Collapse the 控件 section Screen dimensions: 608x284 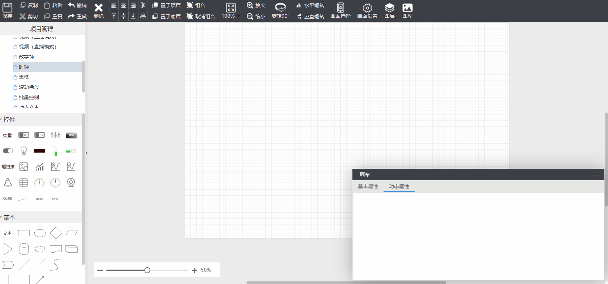(x=9, y=119)
